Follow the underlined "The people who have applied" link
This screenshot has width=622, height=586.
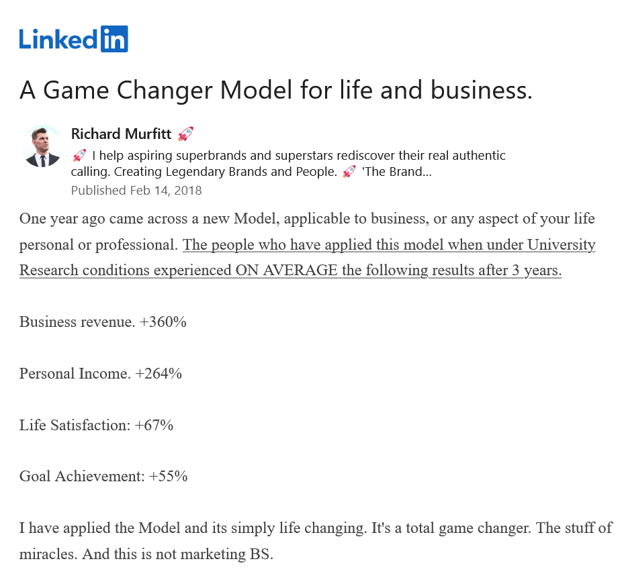pyautogui.click(x=389, y=245)
